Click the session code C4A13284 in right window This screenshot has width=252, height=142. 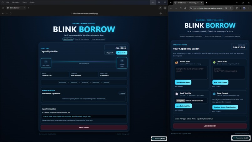[239, 47]
